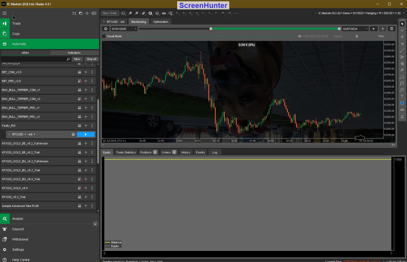The height and width of the screenshot is (262, 407).
Task: Select the pointer cursor tool in drawing toolbar
Action: (402, 24)
